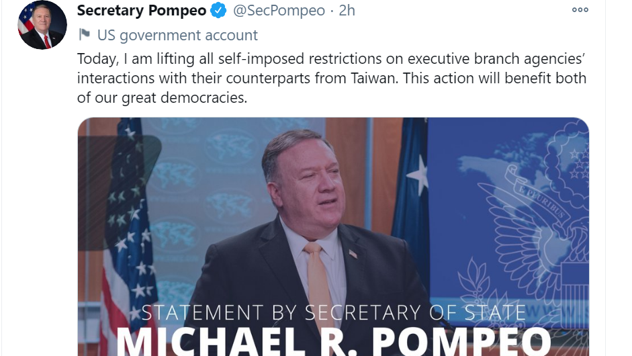632x356 pixels.
Task: Open the Secretary Pompeo display name link
Action: (142, 11)
